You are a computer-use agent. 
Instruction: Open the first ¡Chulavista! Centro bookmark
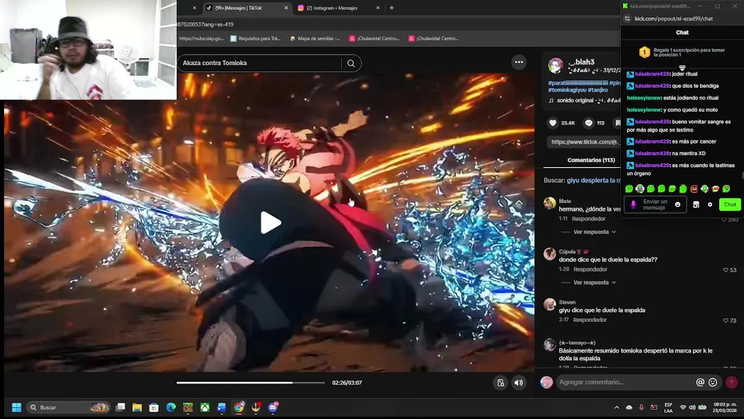(374, 38)
